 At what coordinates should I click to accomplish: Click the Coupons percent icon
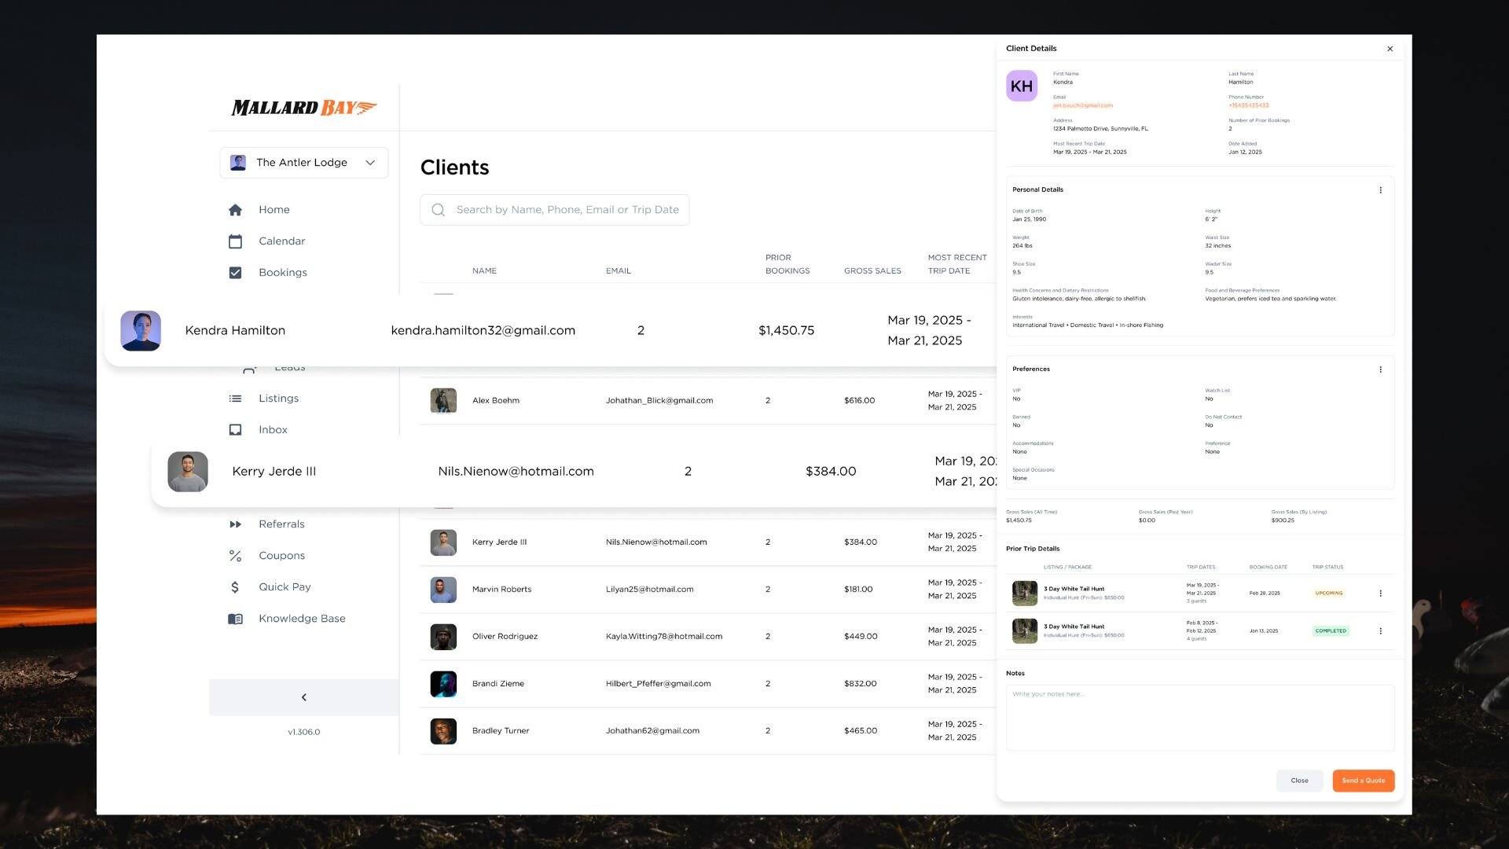[235, 556]
